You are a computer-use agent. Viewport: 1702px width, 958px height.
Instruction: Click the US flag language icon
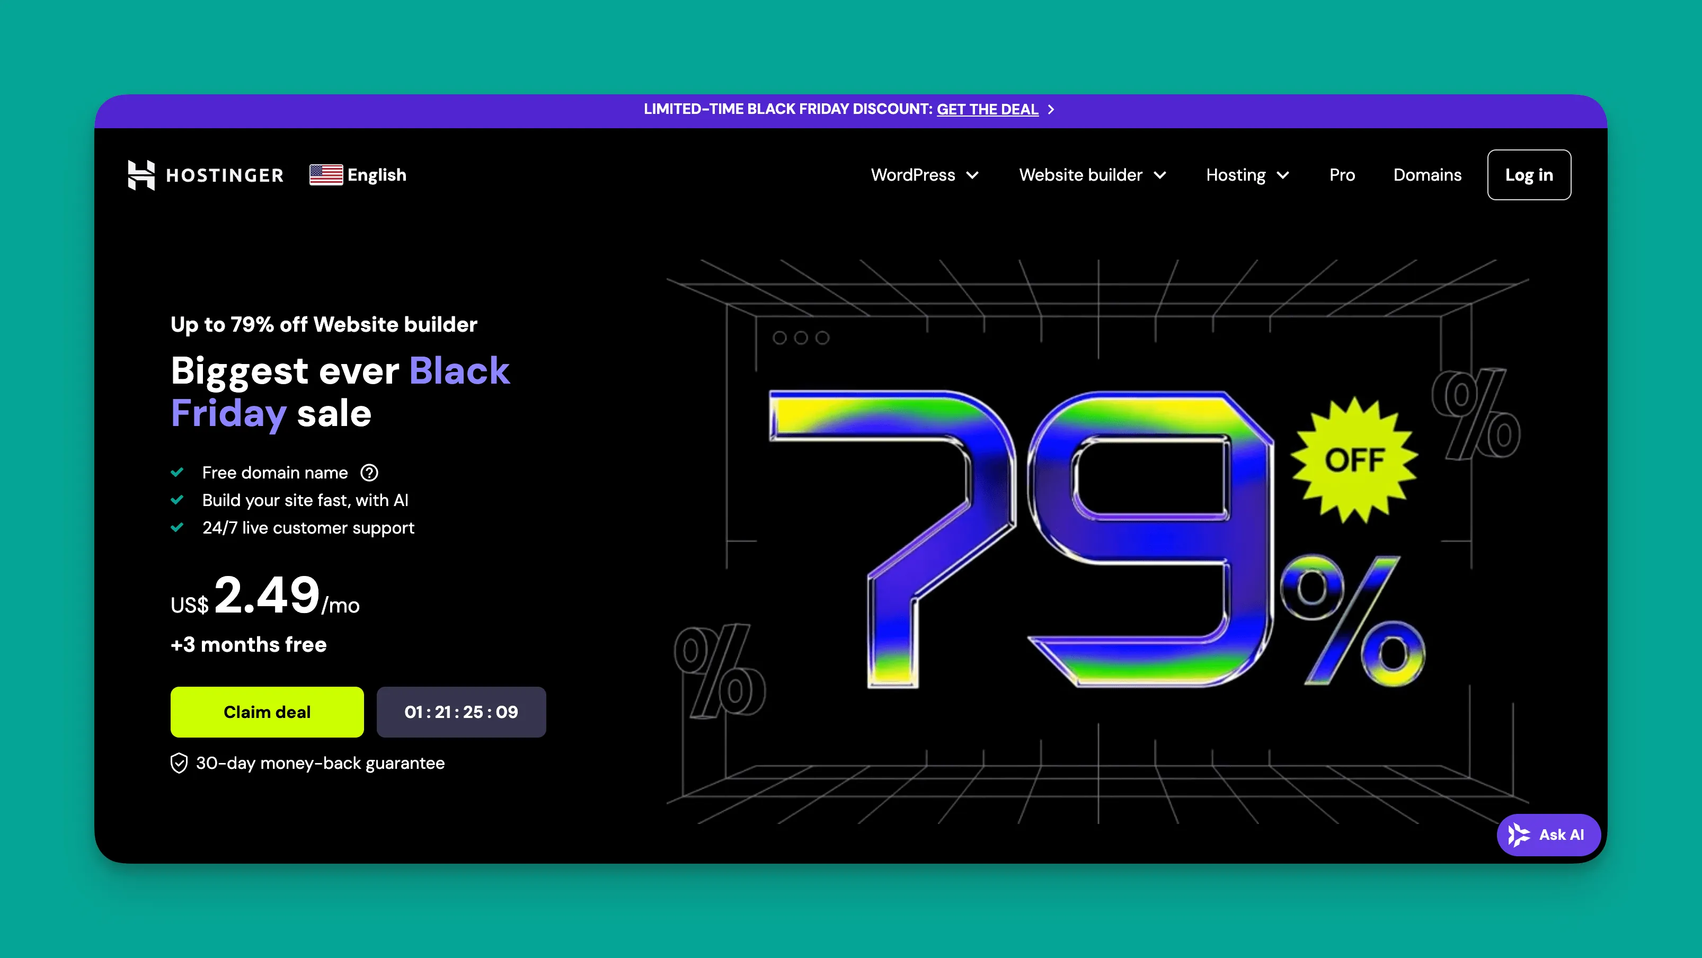click(326, 174)
